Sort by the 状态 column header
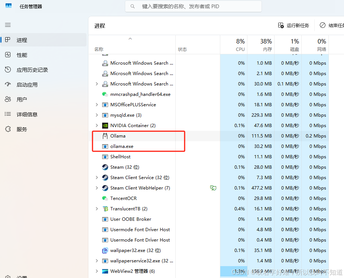The height and width of the screenshot is (278, 344). pyautogui.click(x=198, y=45)
